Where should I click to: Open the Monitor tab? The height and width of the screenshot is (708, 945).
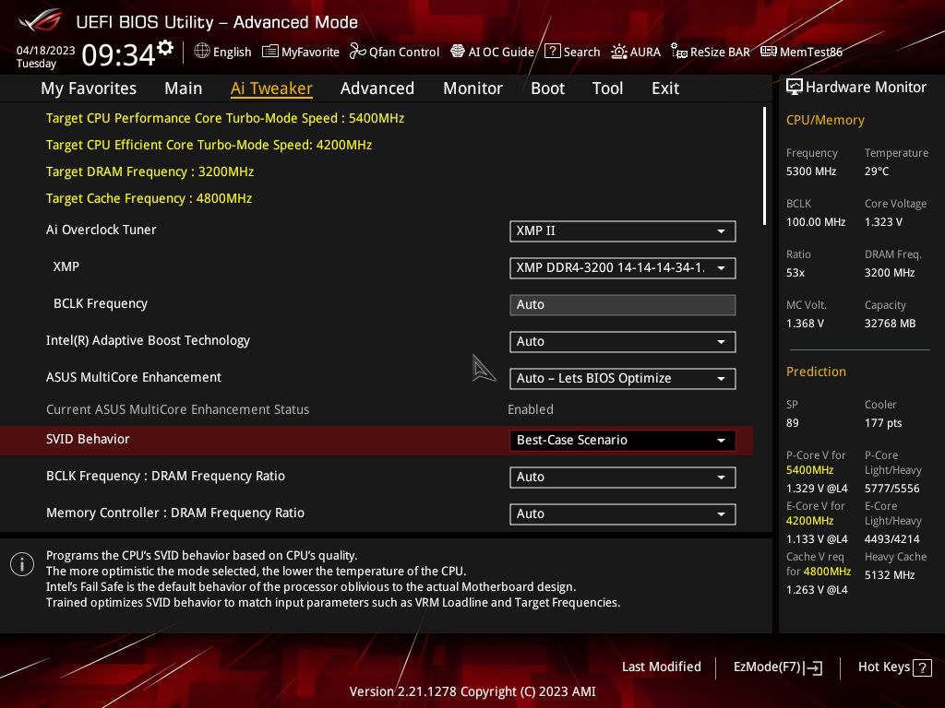(x=473, y=88)
